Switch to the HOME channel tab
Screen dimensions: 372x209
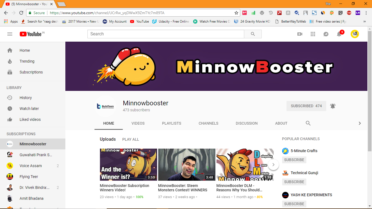[109, 123]
